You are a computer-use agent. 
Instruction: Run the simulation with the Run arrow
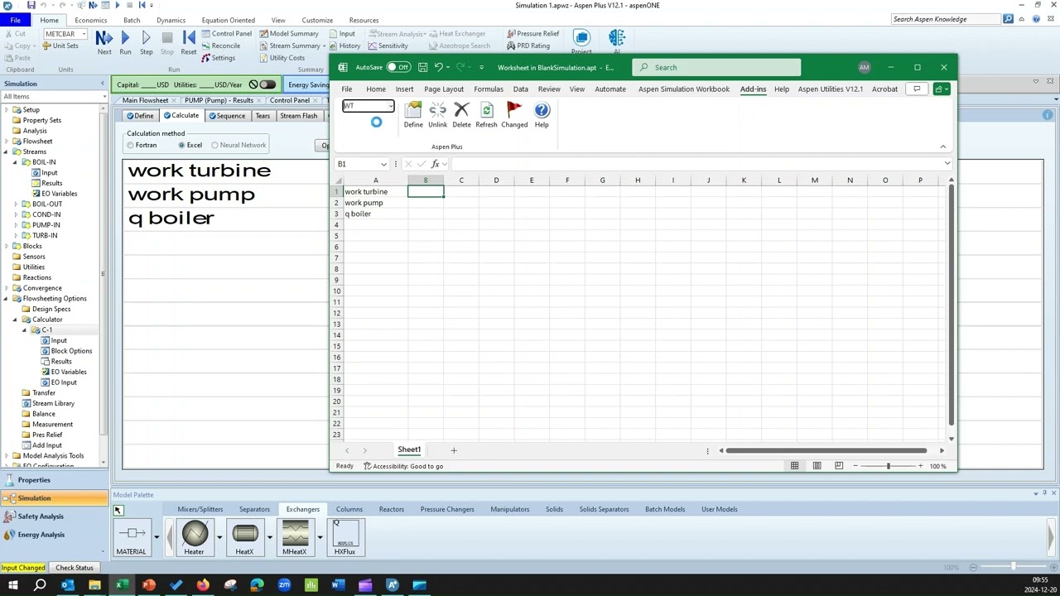click(125, 43)
